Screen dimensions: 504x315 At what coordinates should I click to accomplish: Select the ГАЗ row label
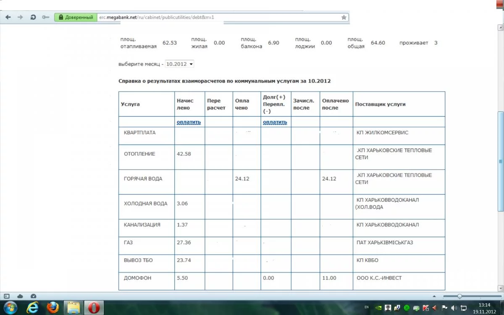point(128,242)
